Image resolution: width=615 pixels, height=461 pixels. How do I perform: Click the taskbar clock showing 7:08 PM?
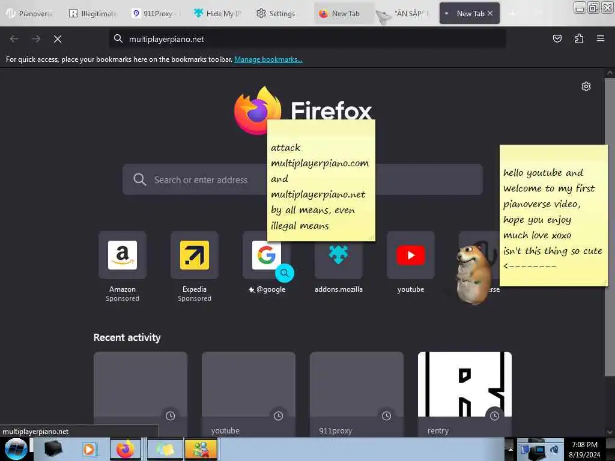coord(584,449)
